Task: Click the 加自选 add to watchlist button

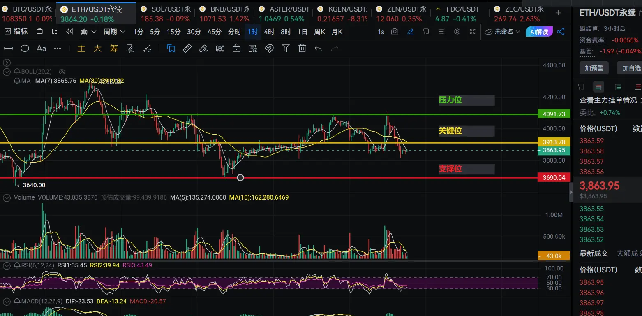Action: click(x=630, y=68)
